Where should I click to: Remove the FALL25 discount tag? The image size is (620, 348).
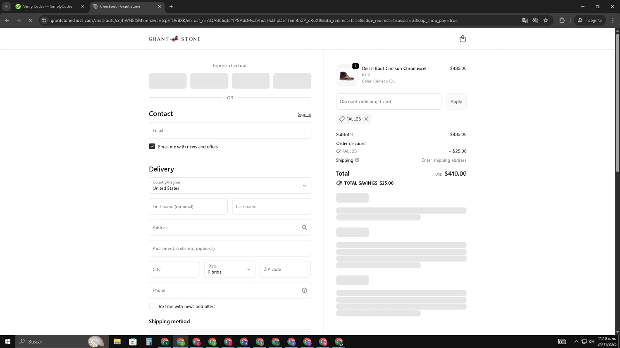pyautogui.click(x=366, y=119)
